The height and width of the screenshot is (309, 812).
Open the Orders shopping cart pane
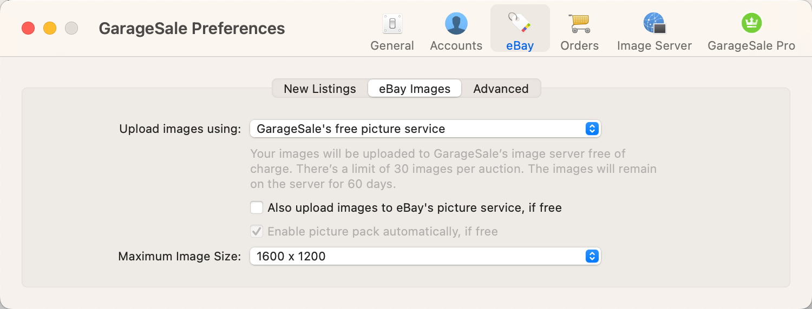[579, 31]
